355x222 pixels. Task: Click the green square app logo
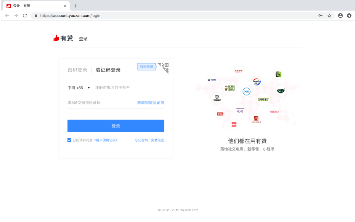coord(278,74)
